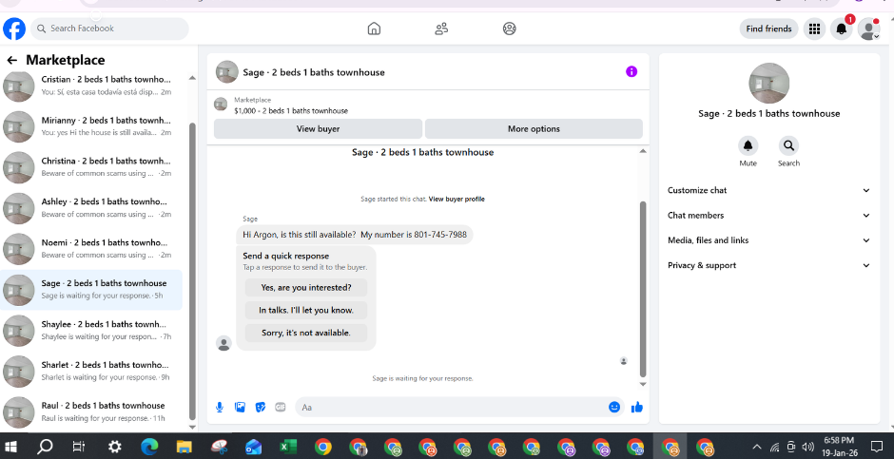This screenshot has height=459, width=894.
Task: Send quick reply "Sorry, it's not available."
Action: (x=306, y=333)
